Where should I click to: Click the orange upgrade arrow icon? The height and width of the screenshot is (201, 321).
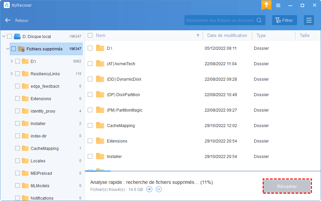(x=266, y=5)
